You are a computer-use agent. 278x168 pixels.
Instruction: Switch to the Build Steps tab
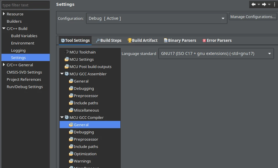click(x=108, y=40)
